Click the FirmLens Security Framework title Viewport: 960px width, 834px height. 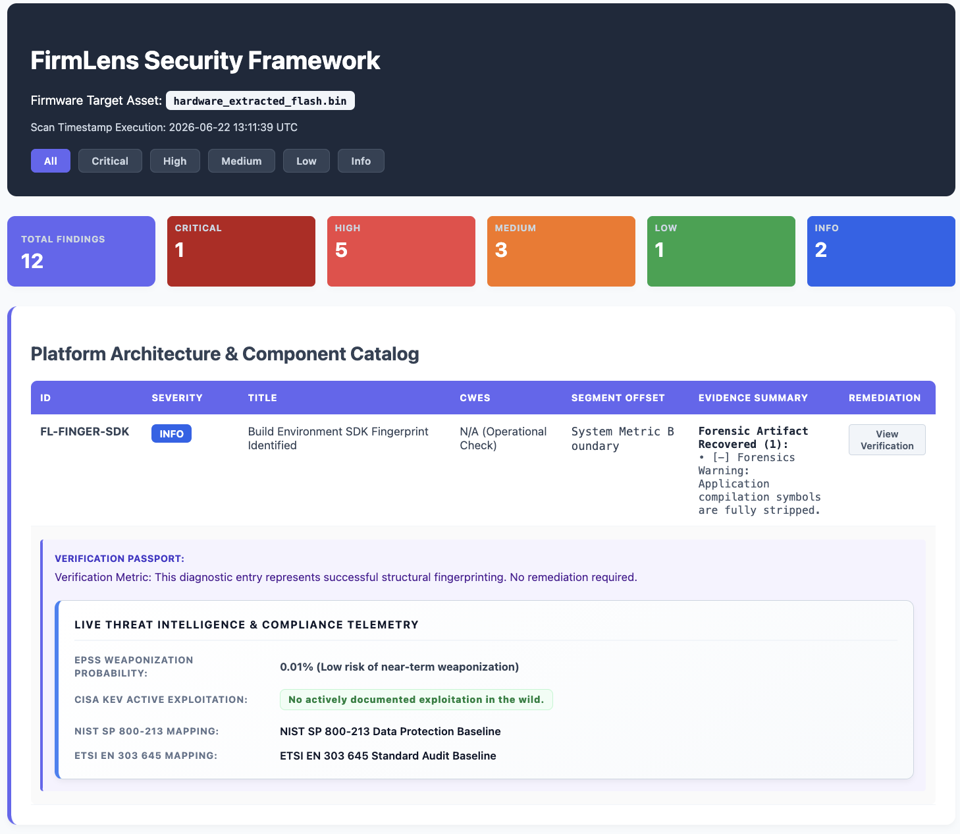(205, 60)
